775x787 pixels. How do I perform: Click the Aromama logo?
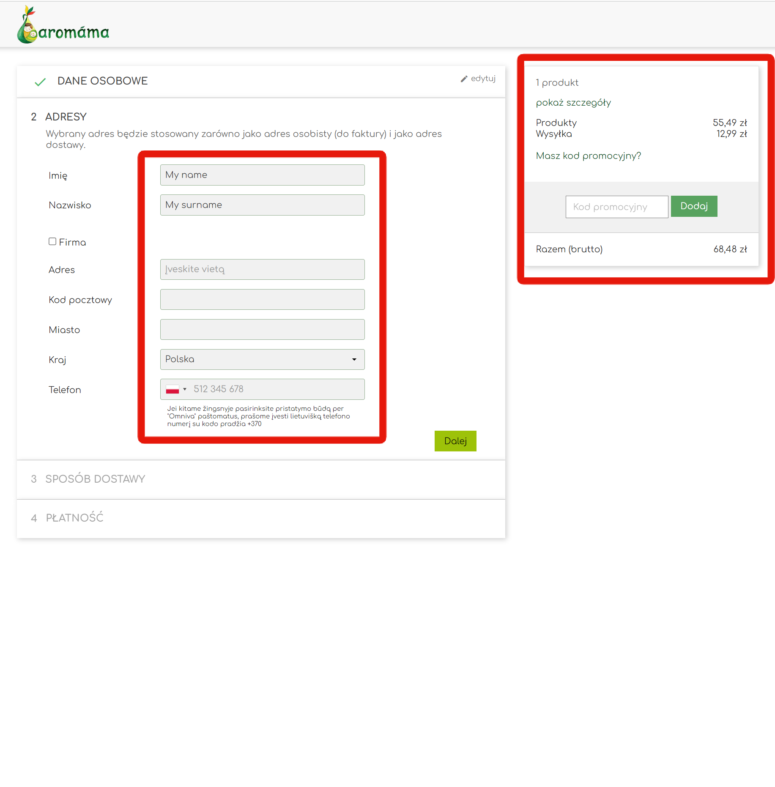pyautogui.click(x=63, y=25)
